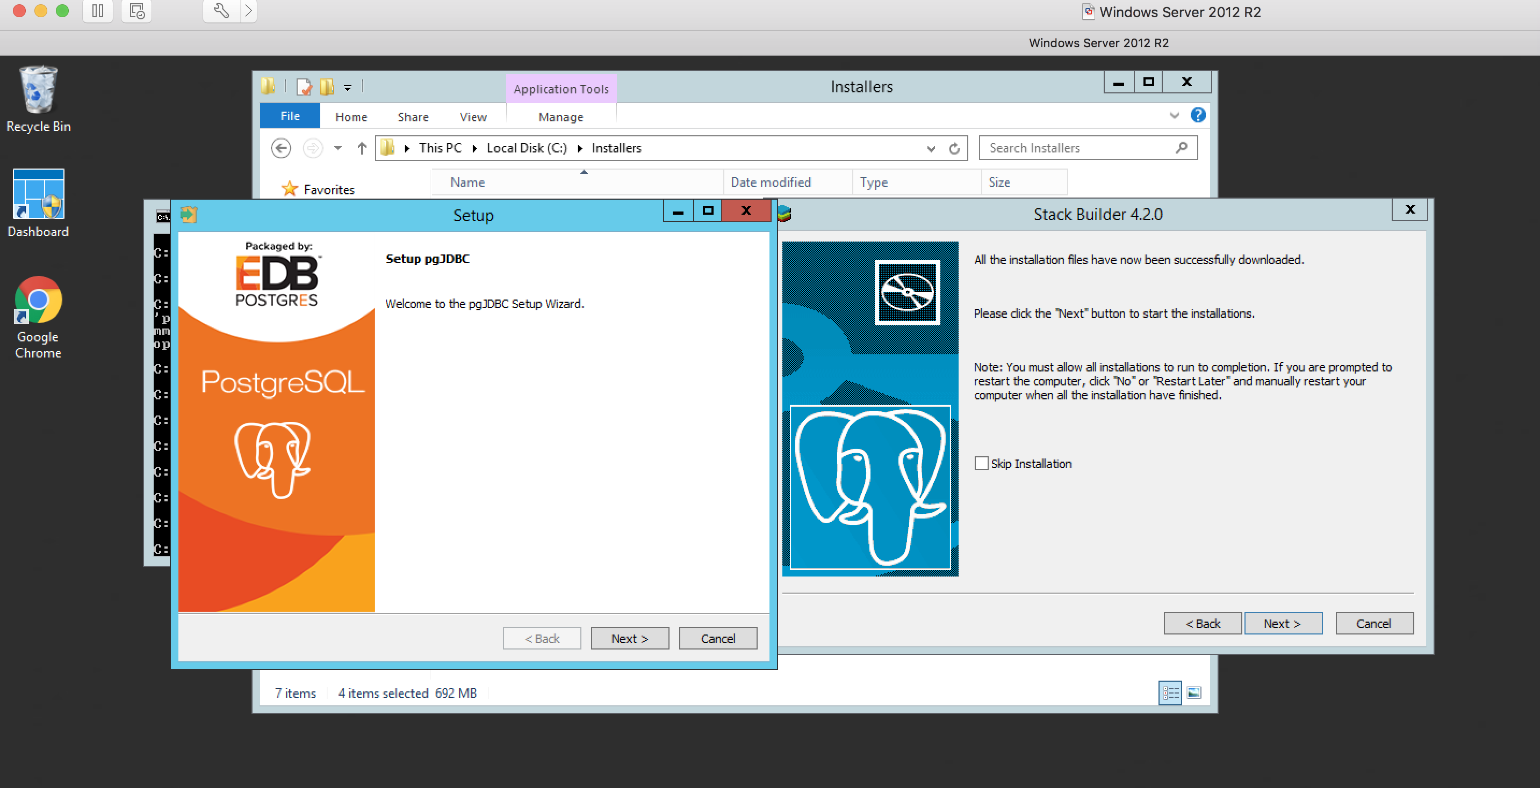Click the Explorer back arrow button
The width and height of the screenshot is (1540, 788).
click(x=281, y=148)
